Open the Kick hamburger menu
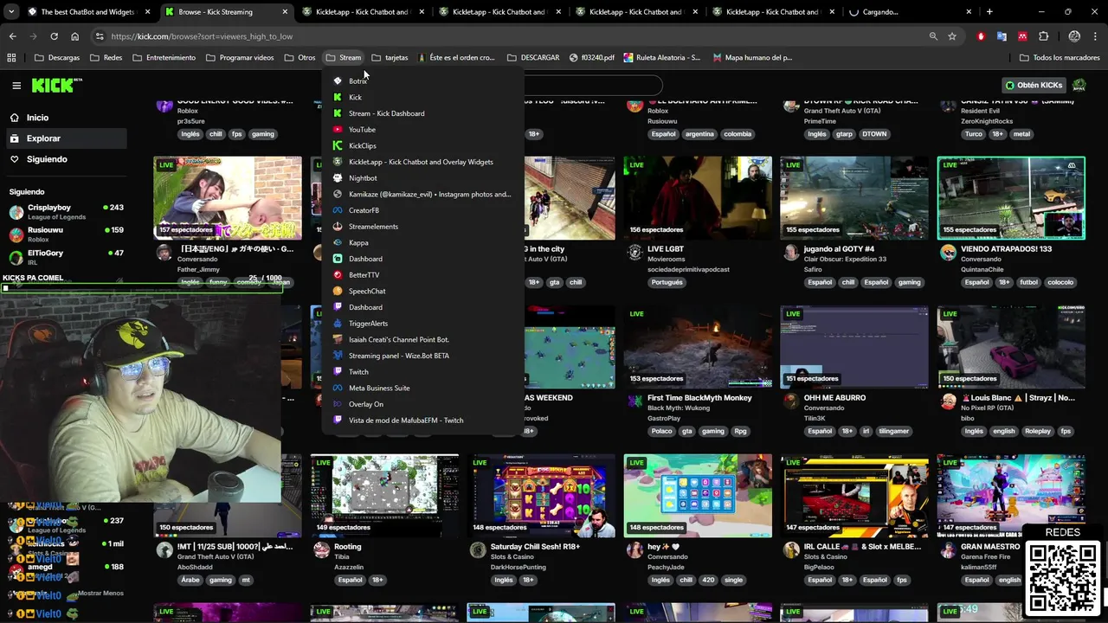The image size is (1108, 623). [16, 86]
